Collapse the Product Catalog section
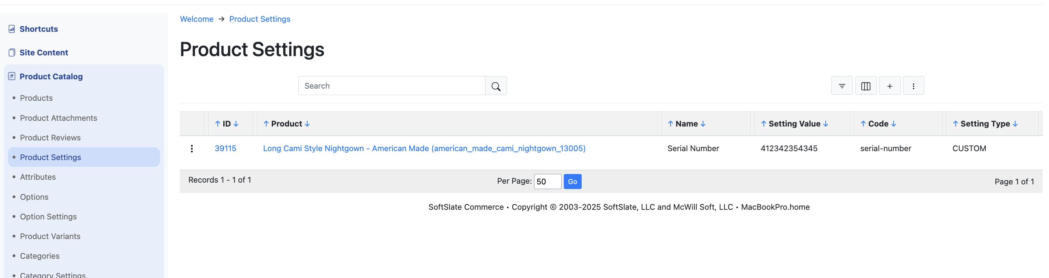The width and height of the screenshot is (1049, 278). (x=51, y=77)
